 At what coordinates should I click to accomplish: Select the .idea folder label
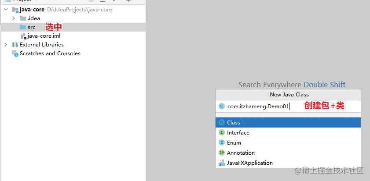coord(34,18)
